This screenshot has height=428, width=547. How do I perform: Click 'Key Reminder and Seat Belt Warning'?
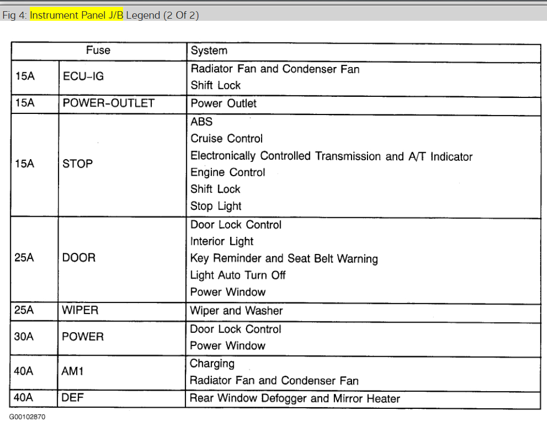coord(284,259)
